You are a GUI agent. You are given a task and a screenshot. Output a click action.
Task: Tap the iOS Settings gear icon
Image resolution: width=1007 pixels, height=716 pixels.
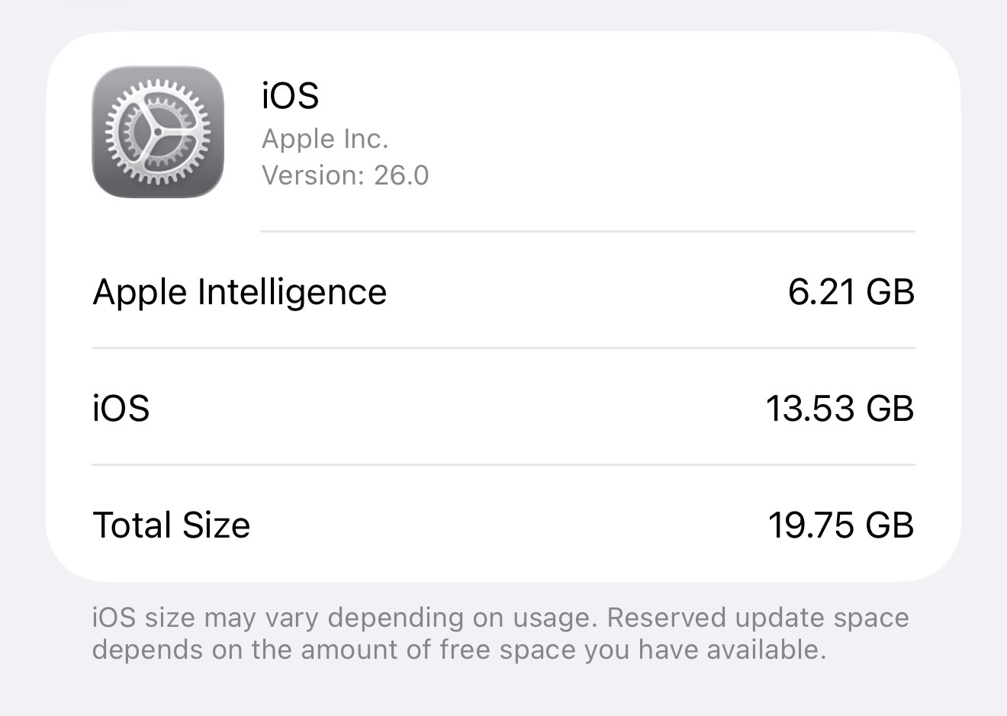tap(158, 132)
